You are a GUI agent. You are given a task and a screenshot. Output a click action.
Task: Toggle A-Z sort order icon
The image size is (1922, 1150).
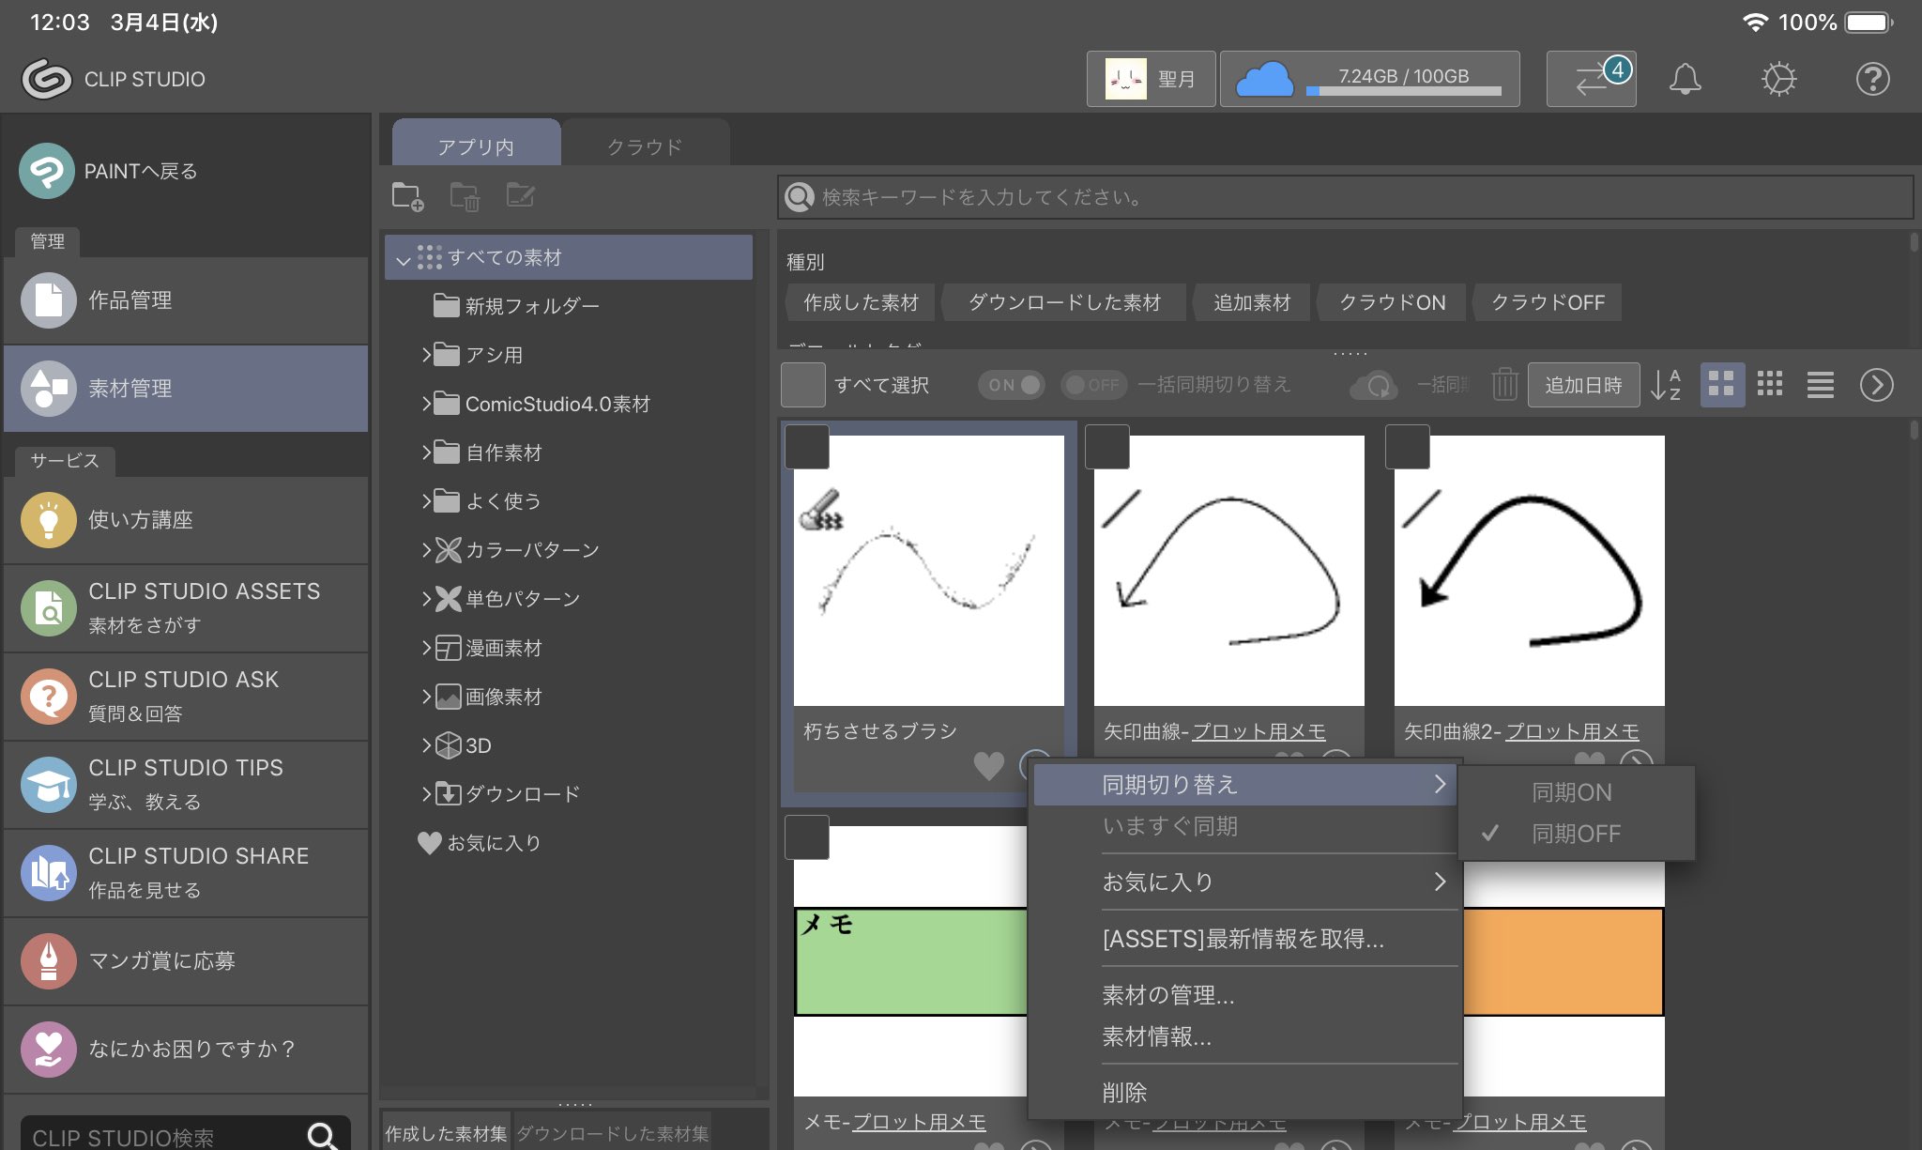click(x=1666, y=385)
